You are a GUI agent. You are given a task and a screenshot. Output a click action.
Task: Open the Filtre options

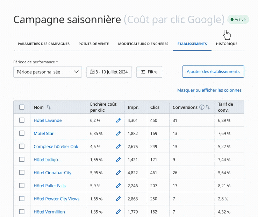point(149,72)
